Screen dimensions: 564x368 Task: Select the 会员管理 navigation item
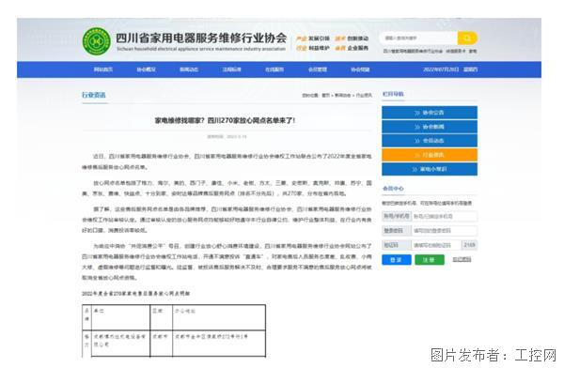318,69
